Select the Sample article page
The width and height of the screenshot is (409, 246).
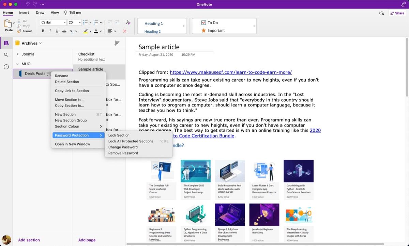(x=90, y=69)
